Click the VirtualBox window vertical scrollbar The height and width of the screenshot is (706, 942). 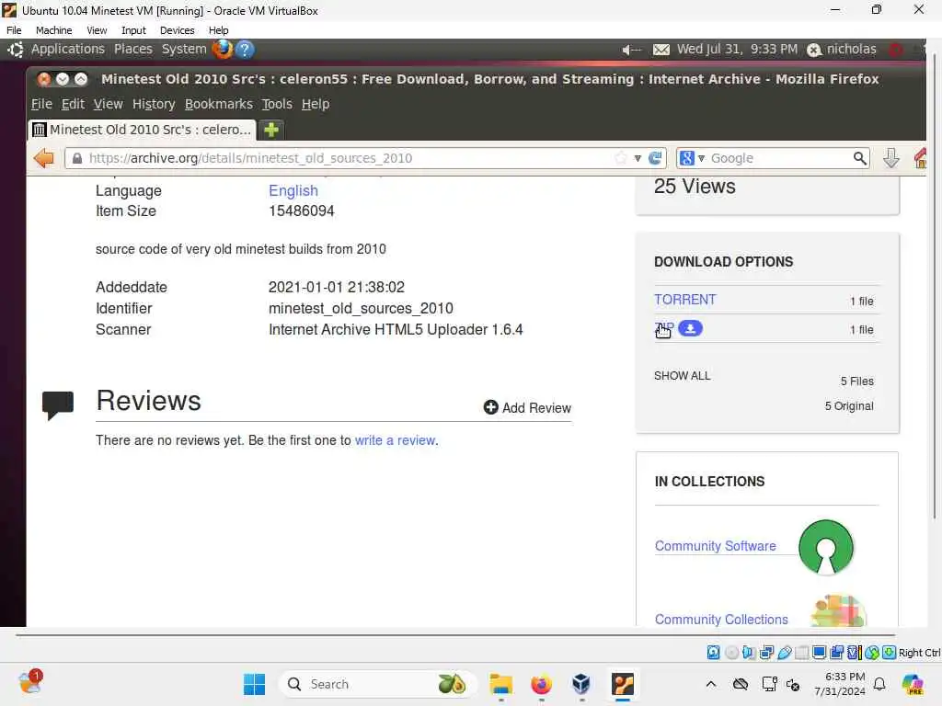click(x=934, y=287)
